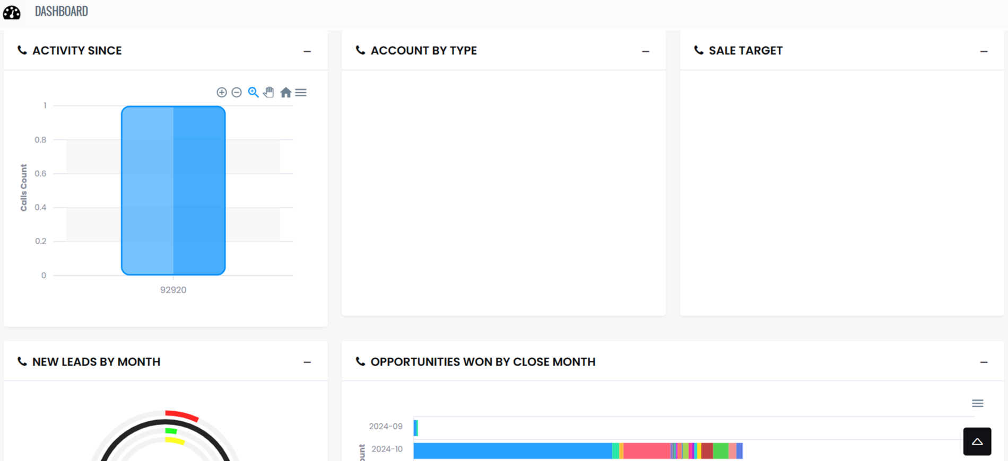Open Opportunities Won chart hamburger menu
The width and height of the screenshot is (1008, 461).
click(977, 403)
